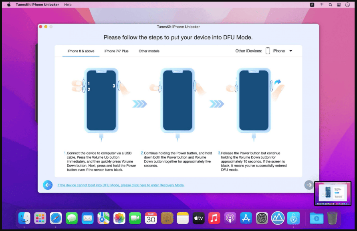This screenshot has height=231, width=357.
Task: Close the TunesKit window
Action: point(40,27)
